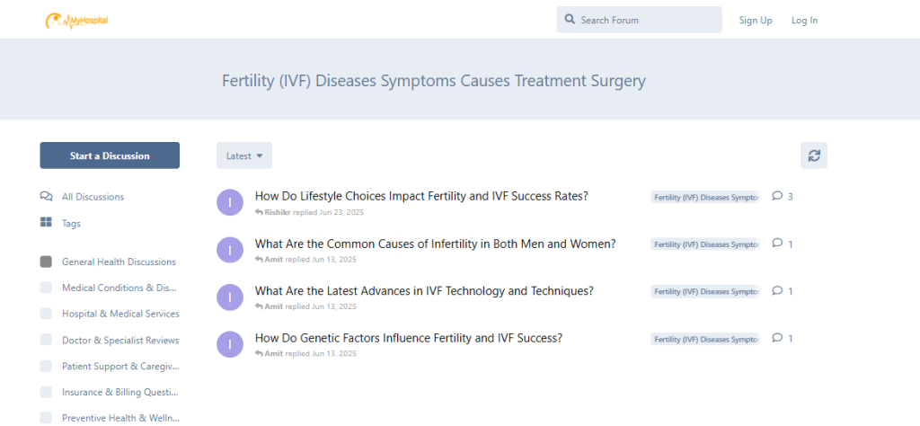Click avatar of Latest Advances in IVF post
This screenshot has width=920, height=426.
tap(230, 297)
